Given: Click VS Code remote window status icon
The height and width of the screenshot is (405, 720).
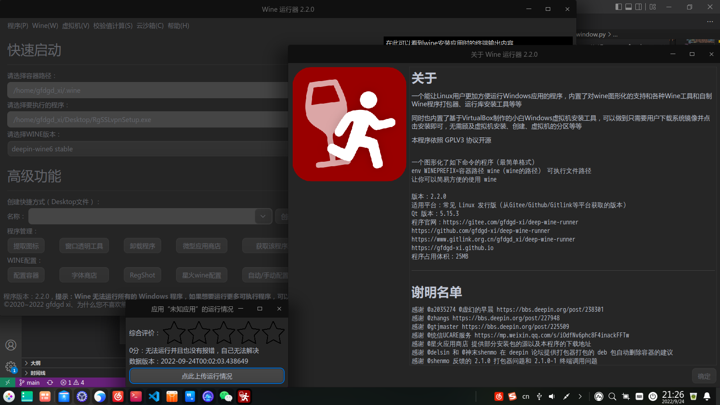Looking at the screenshot, I should 8,382.
